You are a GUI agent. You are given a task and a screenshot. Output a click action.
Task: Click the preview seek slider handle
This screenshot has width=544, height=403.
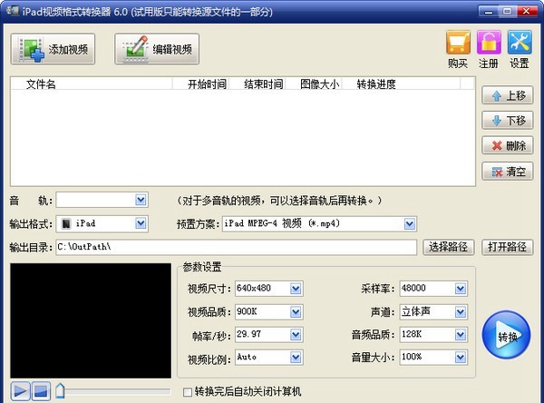[x=61, y=391]
